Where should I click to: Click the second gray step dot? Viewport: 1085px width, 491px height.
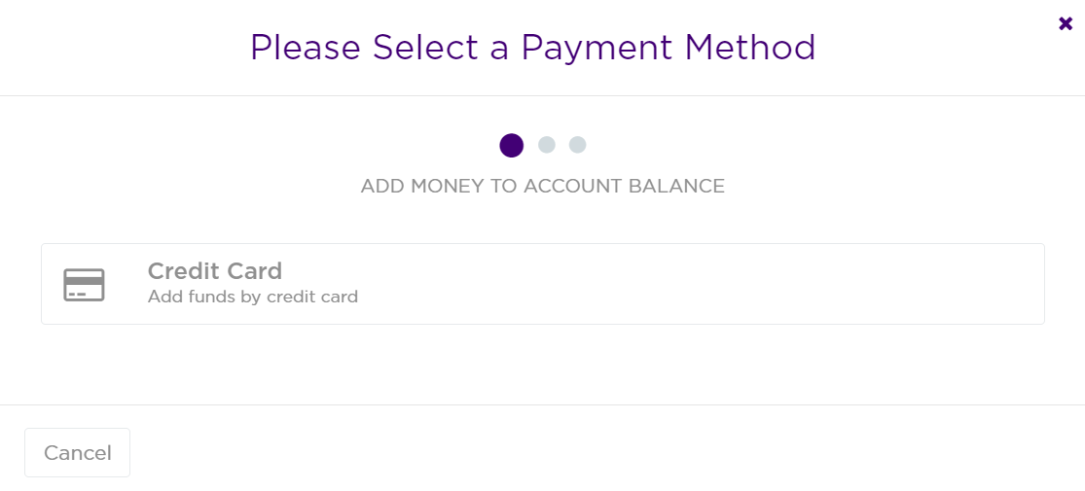pos(547,145)
